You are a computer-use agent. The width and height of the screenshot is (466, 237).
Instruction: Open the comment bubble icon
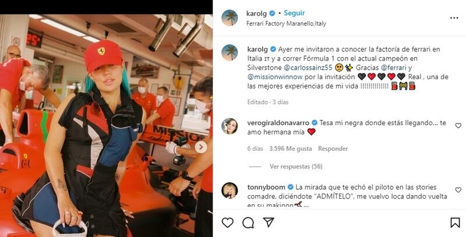(248, 222)
